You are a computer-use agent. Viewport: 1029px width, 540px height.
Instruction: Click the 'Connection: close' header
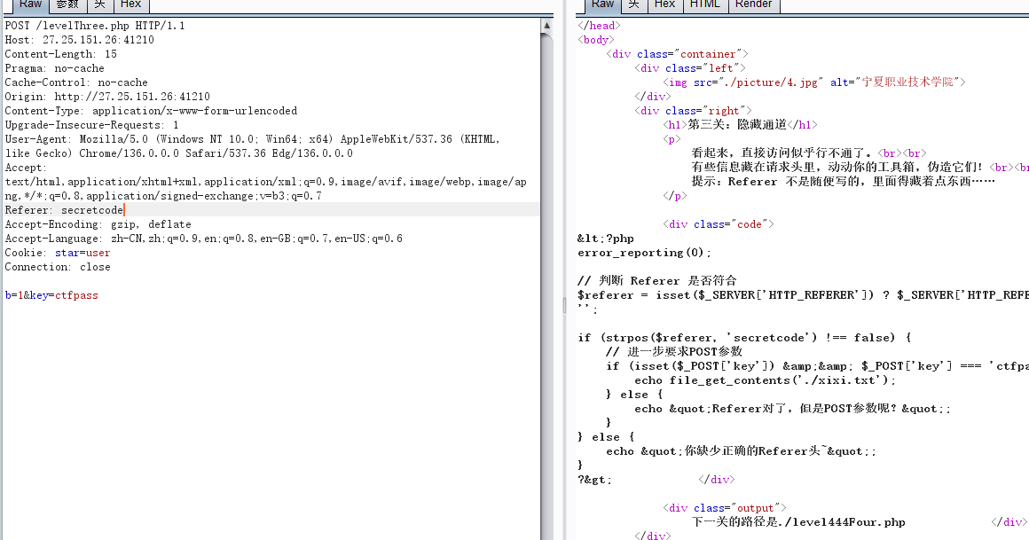(57, 267)
